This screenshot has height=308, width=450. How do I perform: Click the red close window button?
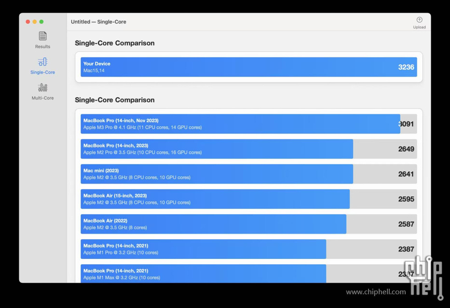pyautogui.click(x=28, y=22)
